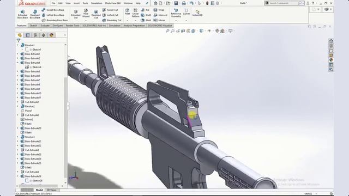This screenshot has height=196, width=349.
Task: Select the Extruded Boss/Base tool
Action: [x=22, y=14]
